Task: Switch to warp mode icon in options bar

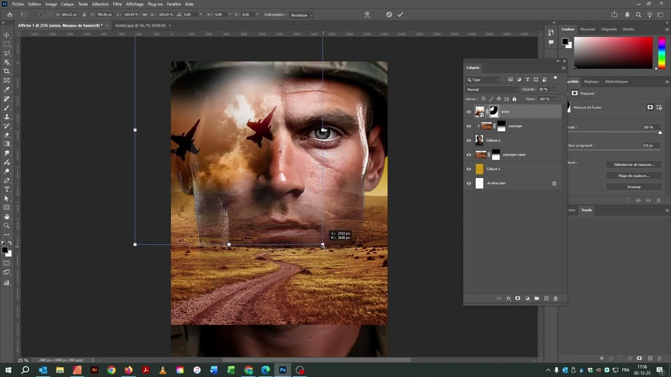Action: (367, 15)
